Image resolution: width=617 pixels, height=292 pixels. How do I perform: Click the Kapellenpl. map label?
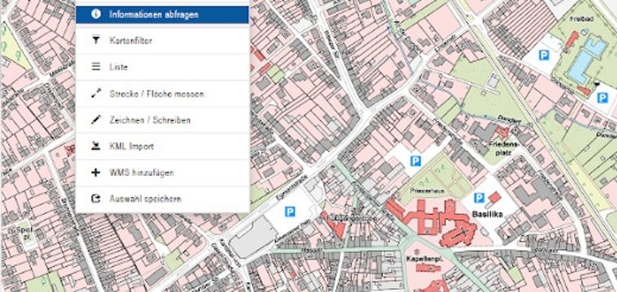[x=424, y=260]
